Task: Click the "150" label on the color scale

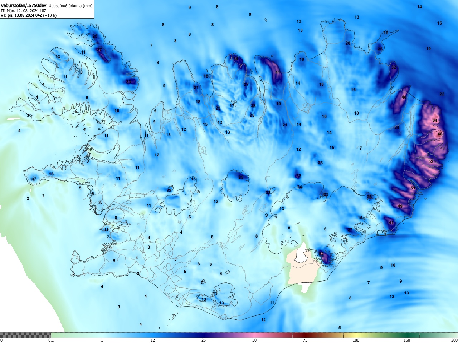Action: [x=407, y=340]
